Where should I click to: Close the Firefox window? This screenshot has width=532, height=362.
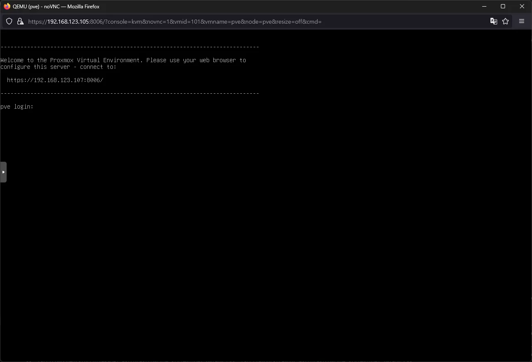(522, 6)
